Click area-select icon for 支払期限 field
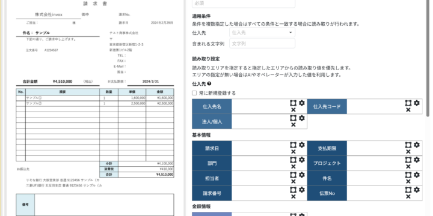 click(408, 145)
